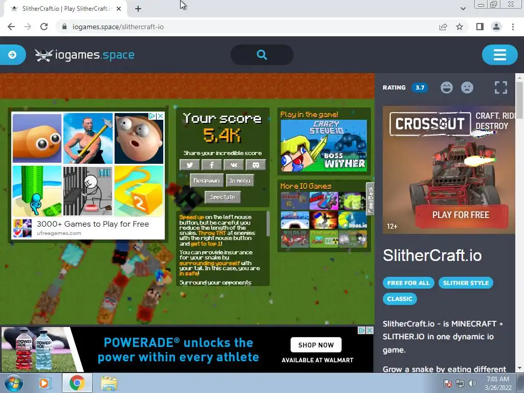
Task: Click the blue arrow sidebar button
Action: [12, 54]
